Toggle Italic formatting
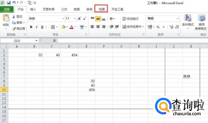 coord(37,27)
